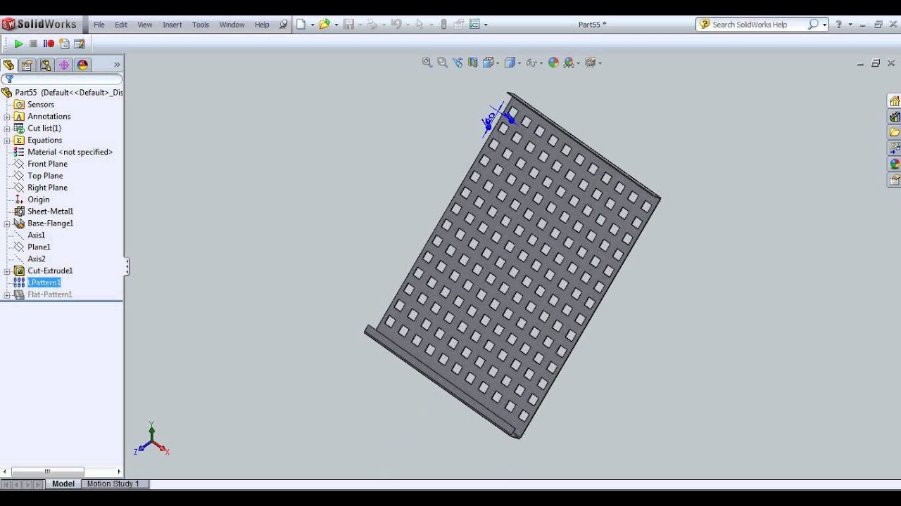
Task: Expand the Equations tree node
Action: (x=7, y=141)
